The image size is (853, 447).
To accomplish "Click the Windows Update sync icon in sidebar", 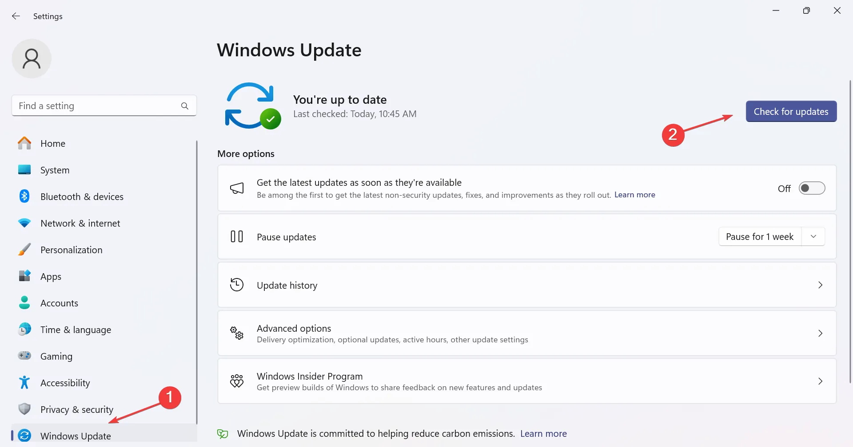I will [x=24, y=435].
